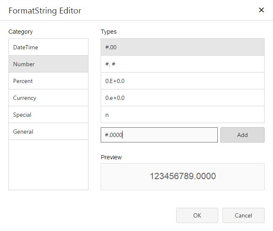Switch to the Special category
273x231 pixels.
coord(48,115)
